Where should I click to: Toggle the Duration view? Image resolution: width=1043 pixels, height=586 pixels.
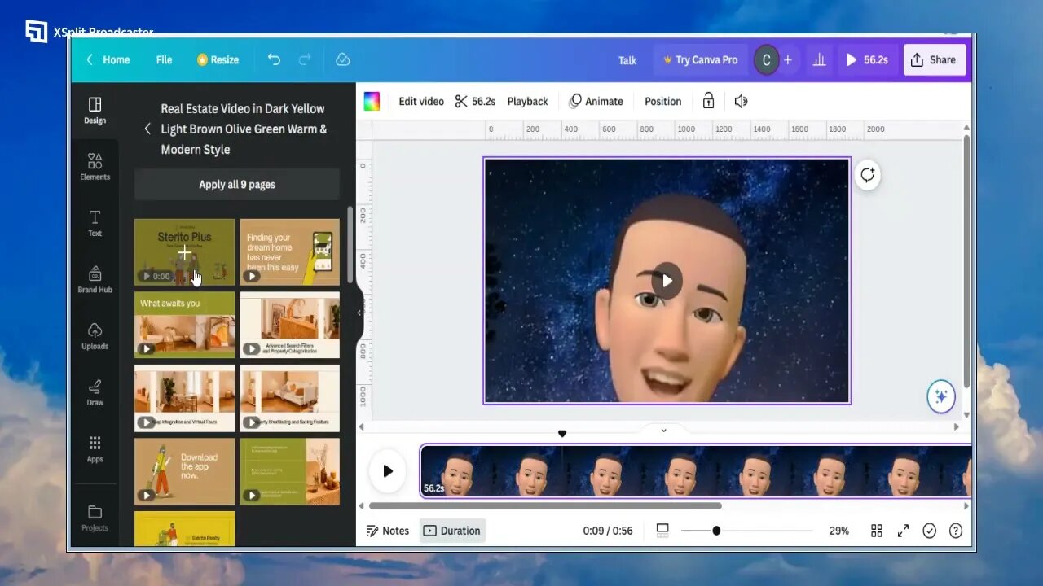452,531
